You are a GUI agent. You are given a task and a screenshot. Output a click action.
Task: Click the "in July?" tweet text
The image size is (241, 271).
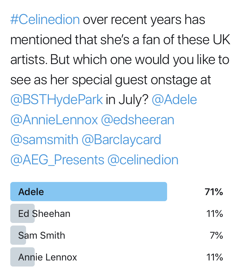point(127,100)
